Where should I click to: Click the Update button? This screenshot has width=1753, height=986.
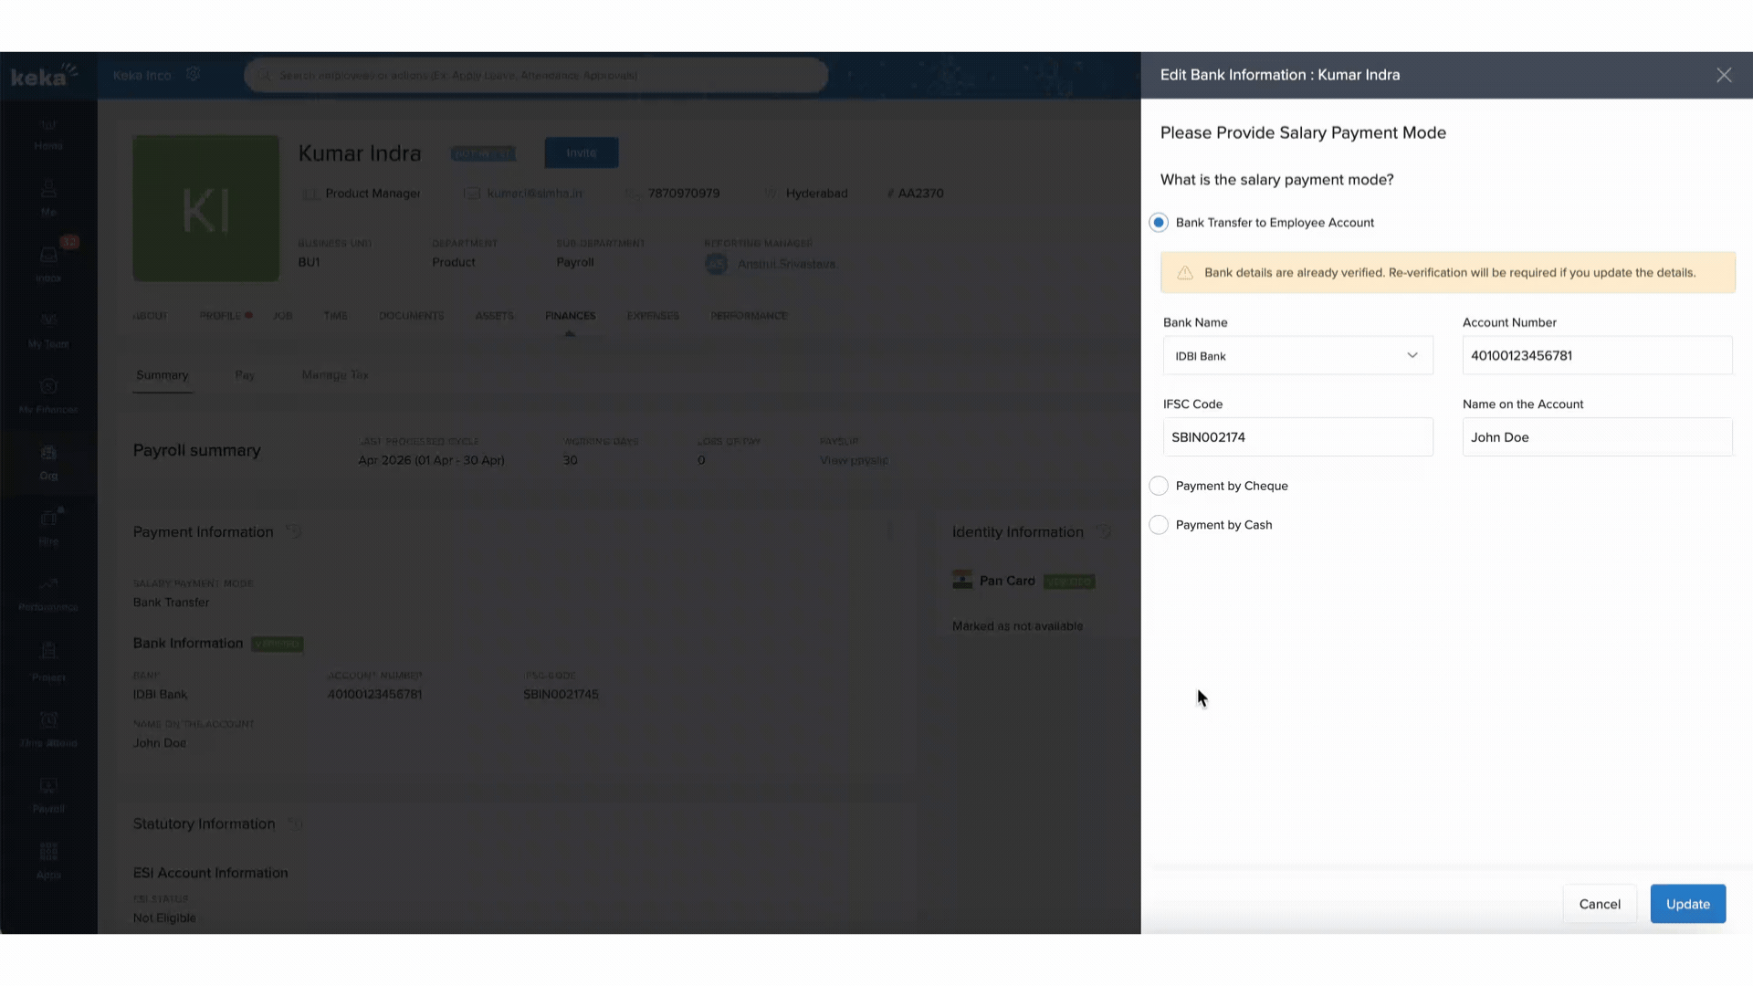point(1686,904)
